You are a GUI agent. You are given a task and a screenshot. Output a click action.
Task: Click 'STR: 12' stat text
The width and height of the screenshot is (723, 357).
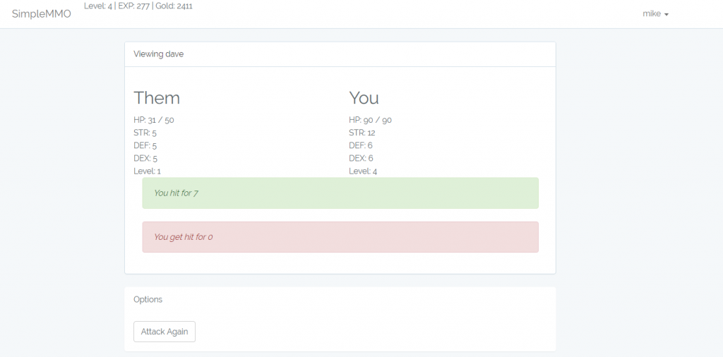(x=362, y=133)
